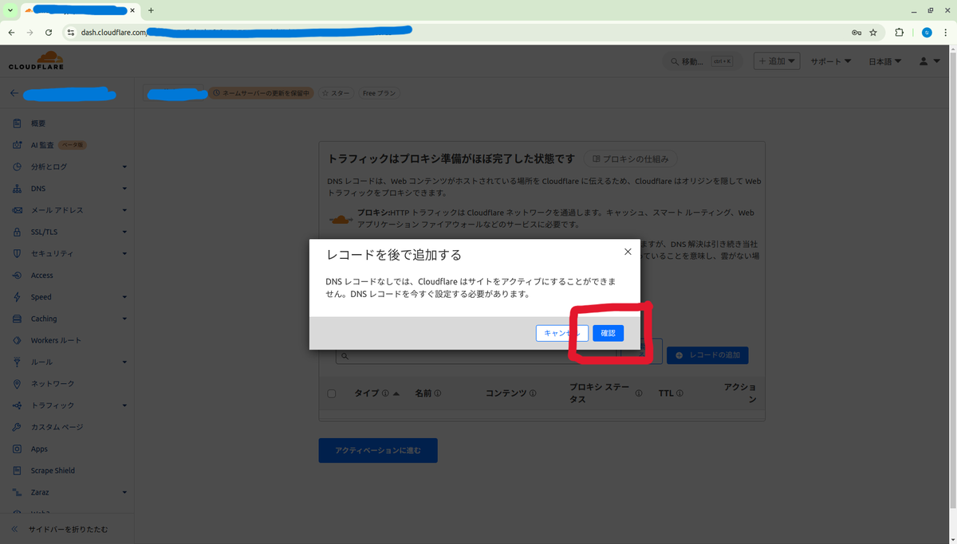
Task: Open the browser tab list dropdown
Action: pyautogui.click(x=10, y=10)
